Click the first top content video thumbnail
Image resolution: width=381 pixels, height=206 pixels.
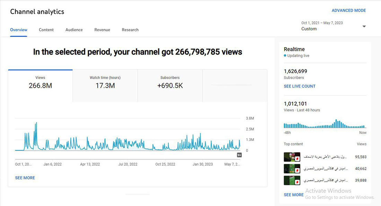tap(292, 157)
